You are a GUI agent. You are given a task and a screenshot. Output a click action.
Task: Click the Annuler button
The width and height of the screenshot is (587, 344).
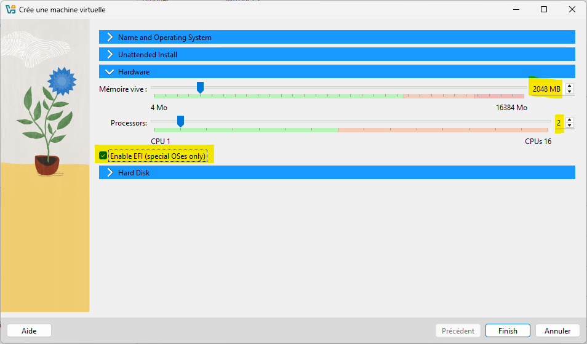tap(557, 331)
